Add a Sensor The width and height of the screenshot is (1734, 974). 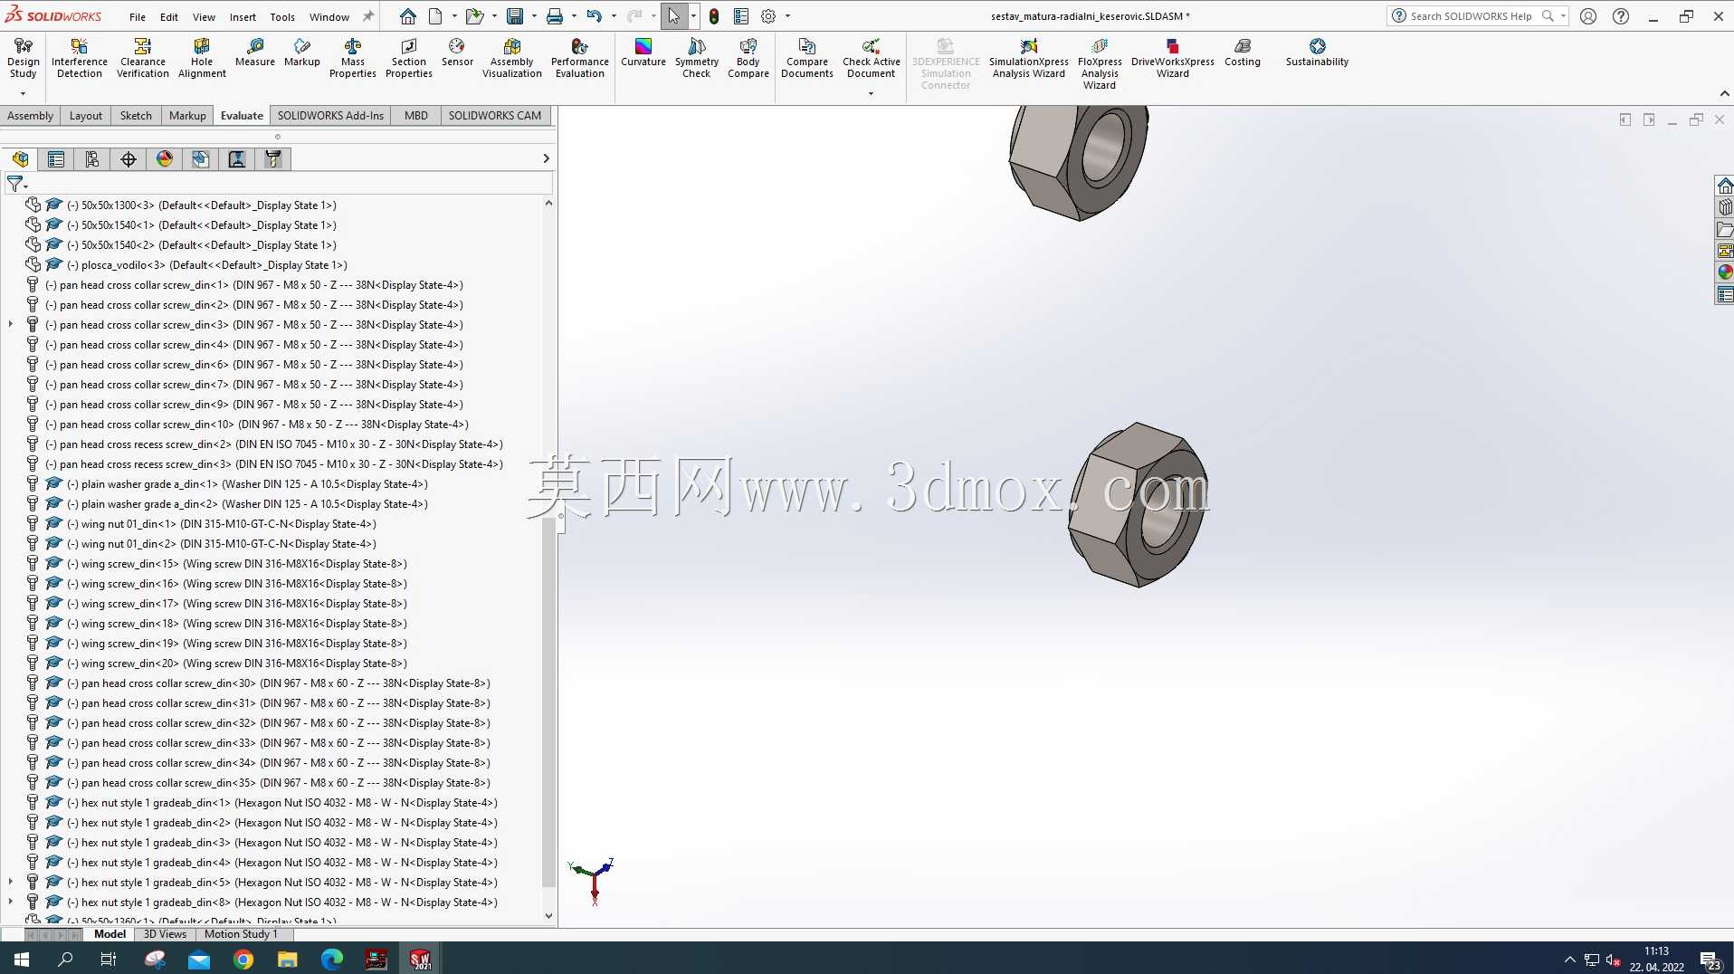[457, 53]
